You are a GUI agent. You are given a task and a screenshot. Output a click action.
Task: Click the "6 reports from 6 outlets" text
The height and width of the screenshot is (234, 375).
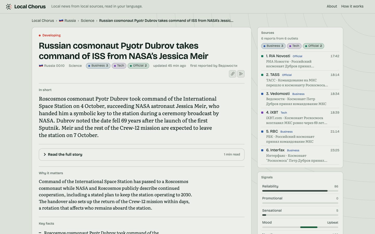280,38
